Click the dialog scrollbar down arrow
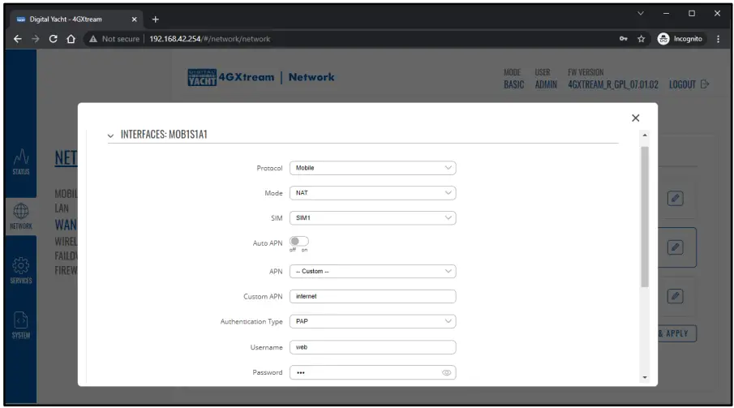This screenshot has height=408, width=734. tap(645, 377)
